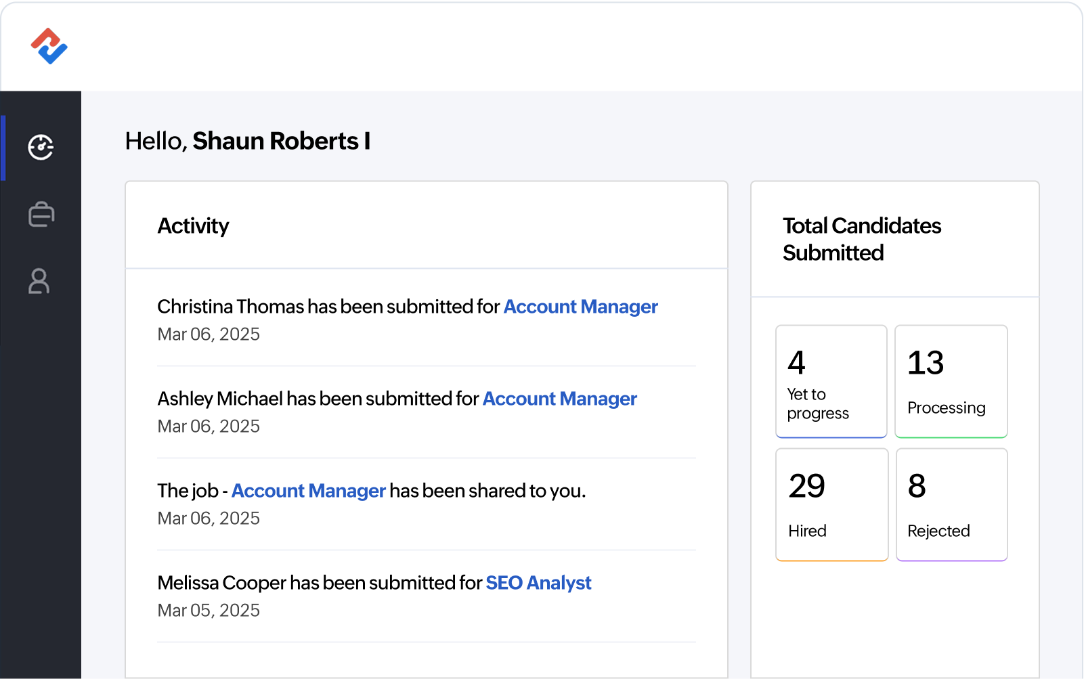
Task: Click the Total Candidates Submitted header
Action: click(862, 239)
